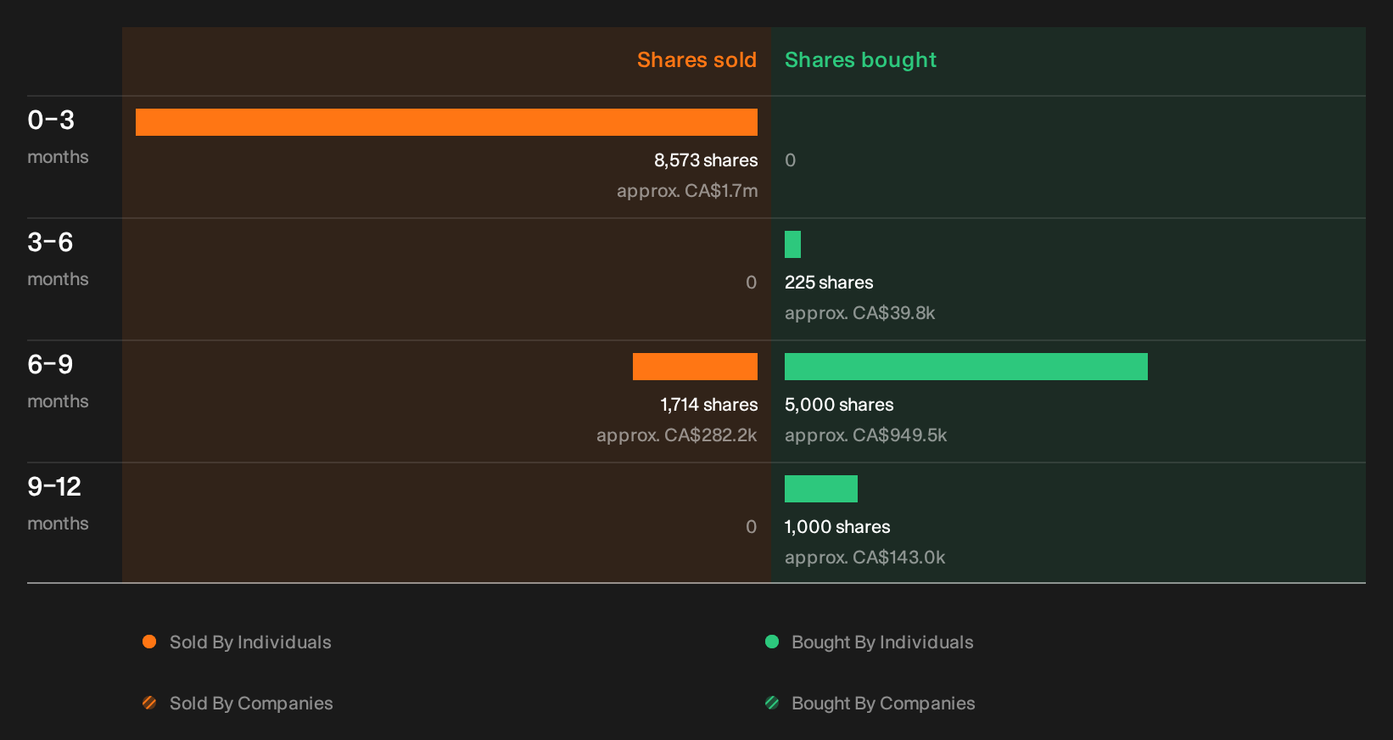Select the 0-3 months orange sold bar
Viewport: 1393px width, 740px height.
(446, 122)
